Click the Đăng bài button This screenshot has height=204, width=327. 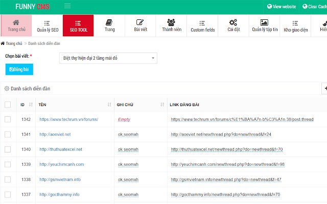(x=19, y=69)
